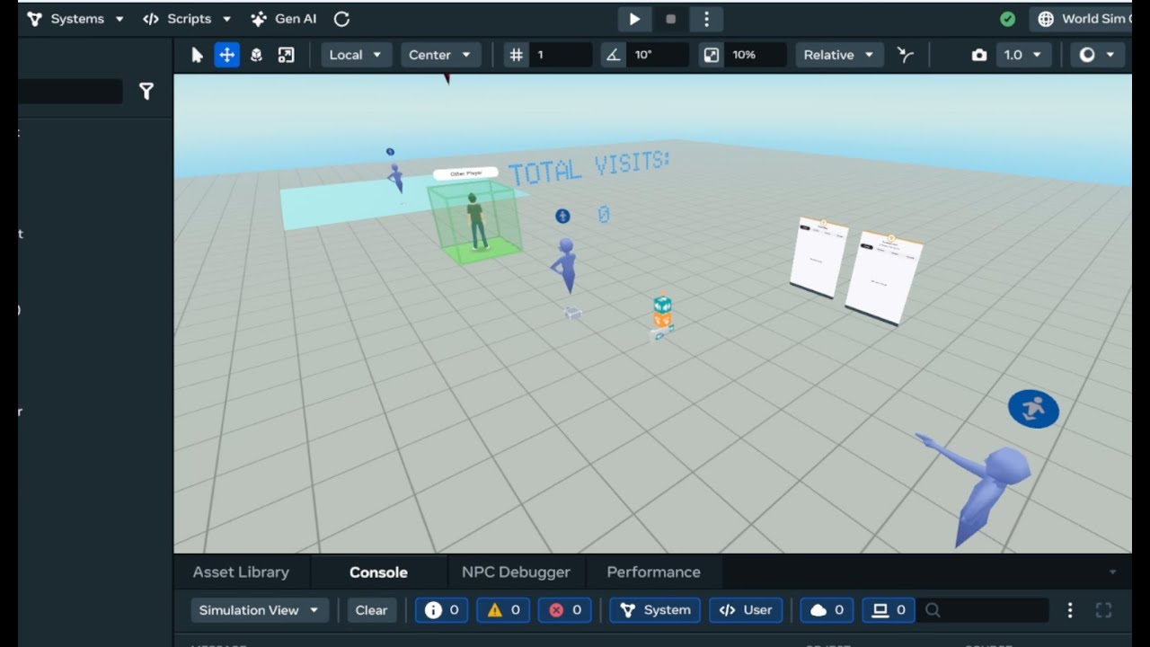Click the blue circle icon beside visit count

point(562,217)
